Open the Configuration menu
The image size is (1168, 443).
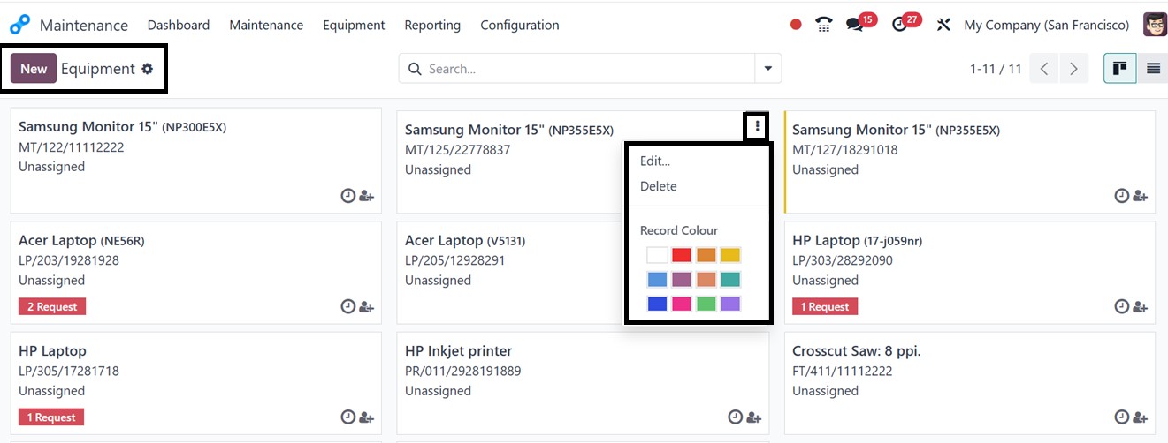pyautogui.click(x=519, y=26)
